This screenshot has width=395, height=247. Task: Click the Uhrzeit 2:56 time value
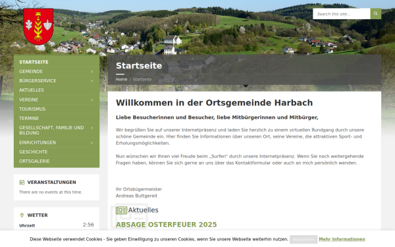click(88, 225)
